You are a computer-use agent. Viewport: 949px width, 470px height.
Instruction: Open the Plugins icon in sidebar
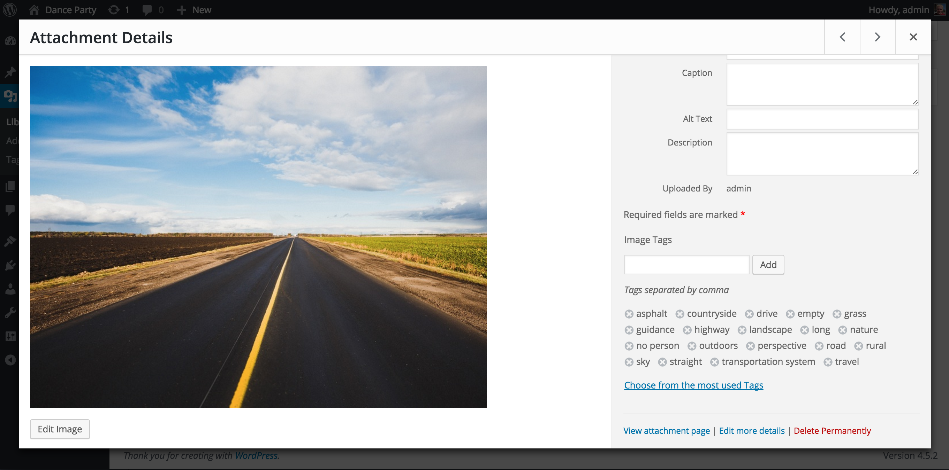coord(10,265)
